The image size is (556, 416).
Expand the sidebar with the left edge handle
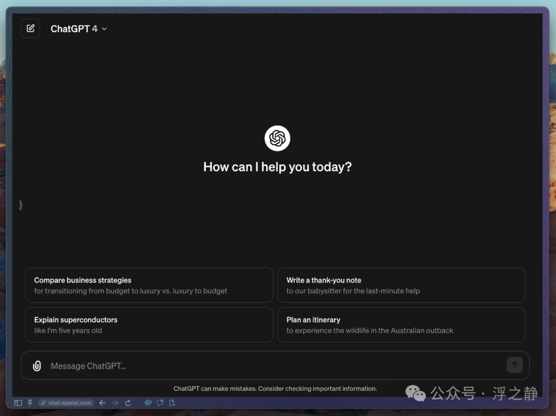click(21, 205)
